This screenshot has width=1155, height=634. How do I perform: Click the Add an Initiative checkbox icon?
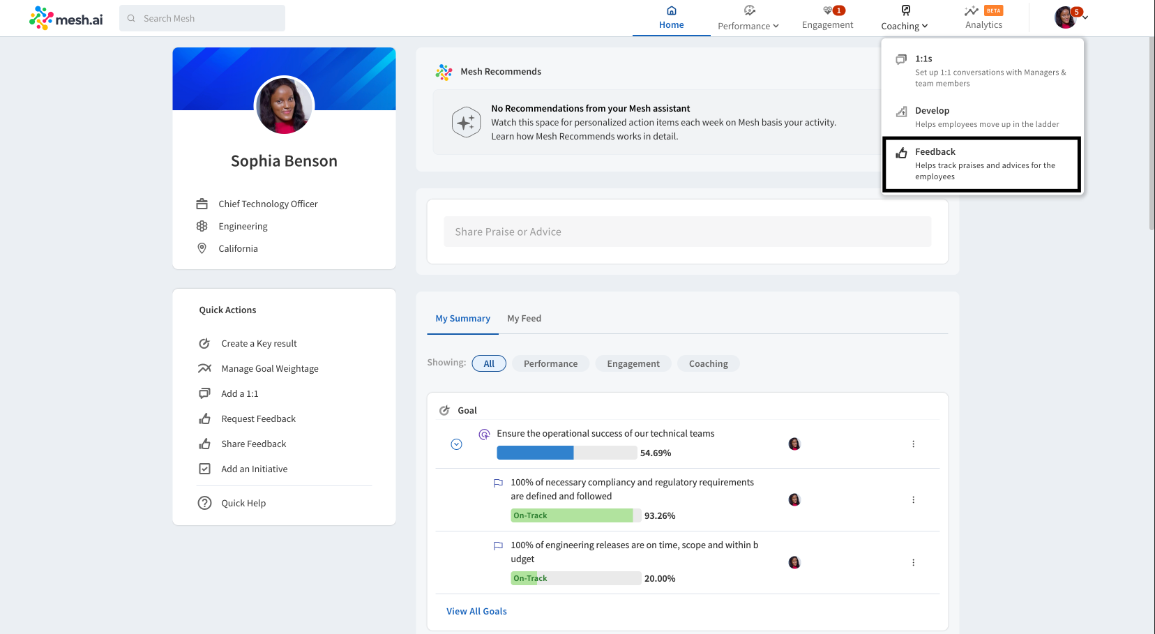[x=204, y=469]
